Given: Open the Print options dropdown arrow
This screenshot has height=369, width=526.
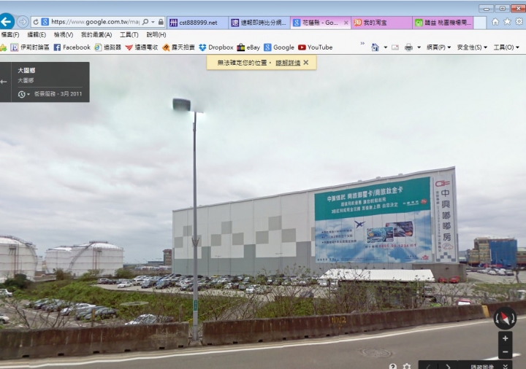Looking at the screenshot, I should (x=419, y=47).
